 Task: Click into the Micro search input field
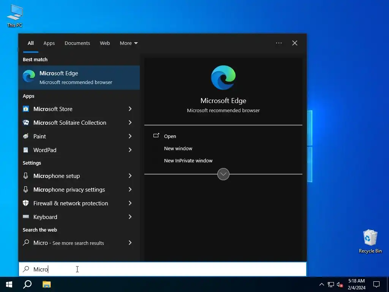[x=163, y=269]
